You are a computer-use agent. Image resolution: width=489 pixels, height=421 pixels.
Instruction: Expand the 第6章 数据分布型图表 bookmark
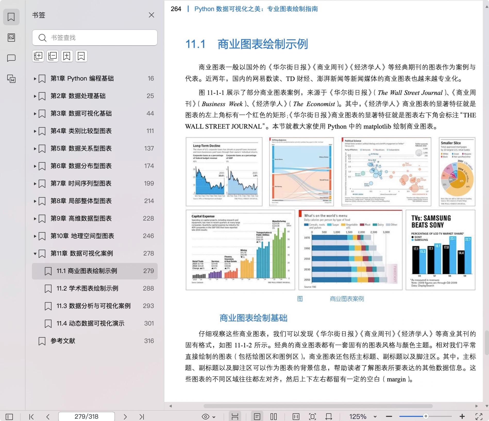(x=35, y=166)
